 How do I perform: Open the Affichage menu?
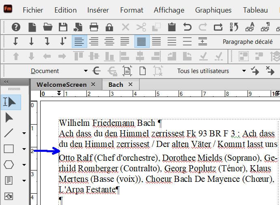pyautogui.click(x=169, y=10)
